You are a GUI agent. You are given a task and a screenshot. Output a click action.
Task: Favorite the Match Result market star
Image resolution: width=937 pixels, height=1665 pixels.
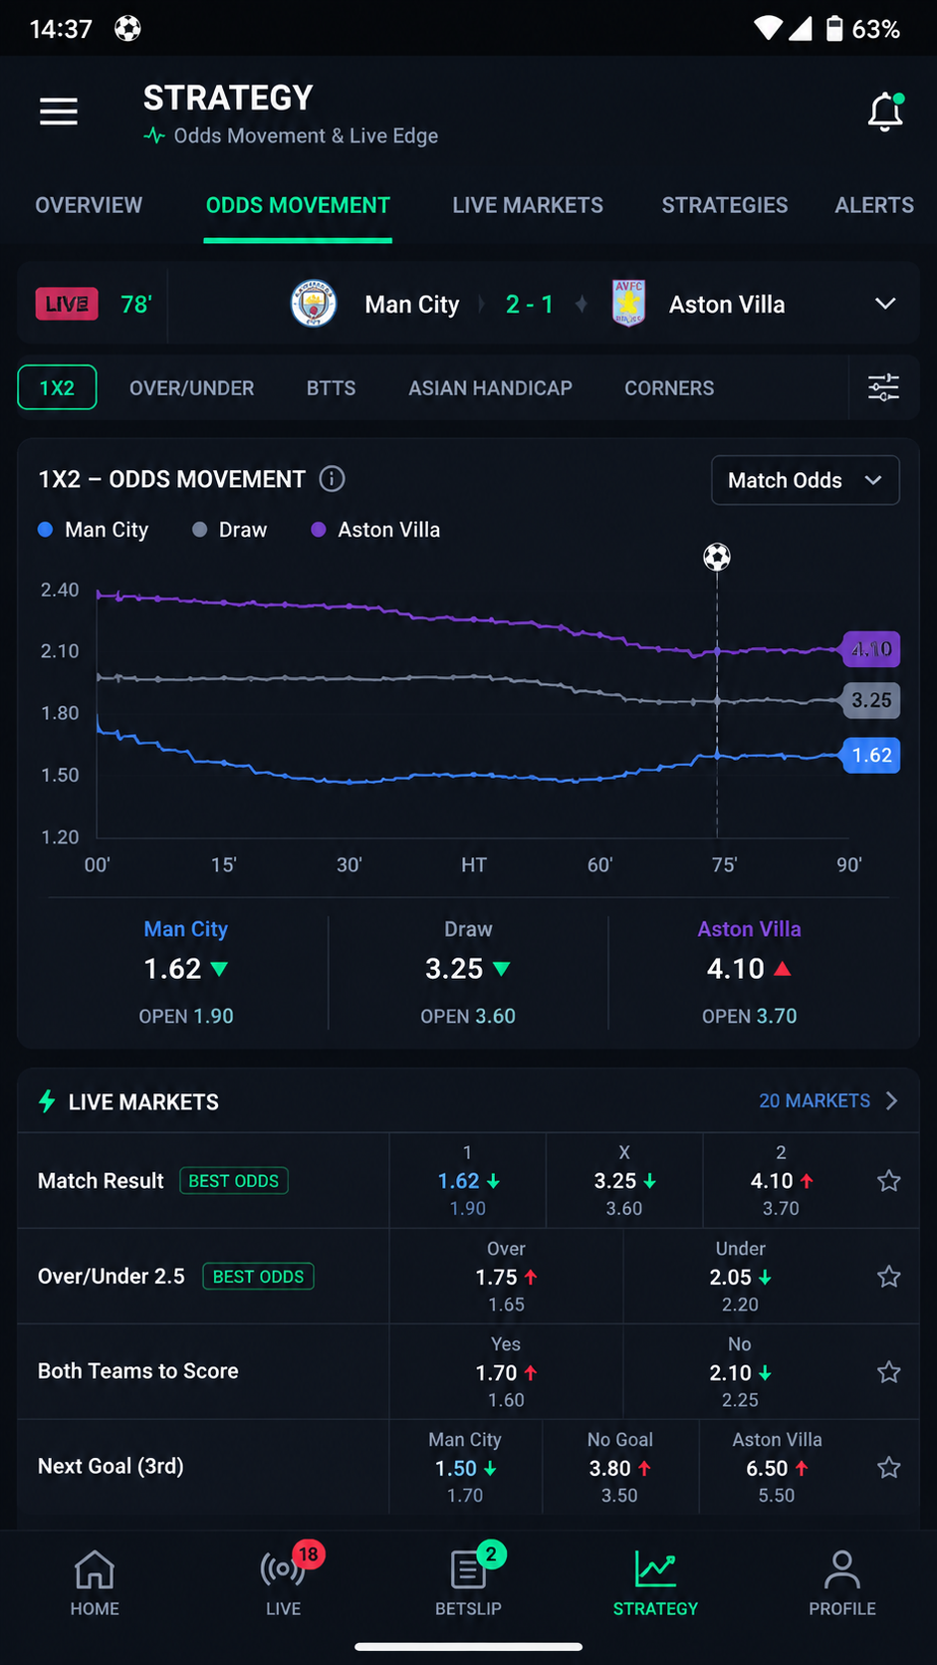pos(889,1181)
